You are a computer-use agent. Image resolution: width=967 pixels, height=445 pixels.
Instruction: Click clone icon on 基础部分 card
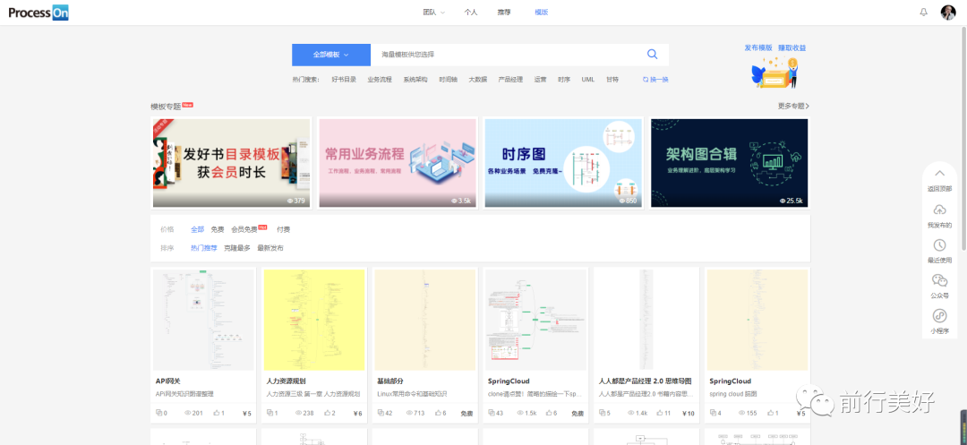(x=380, y=413)
